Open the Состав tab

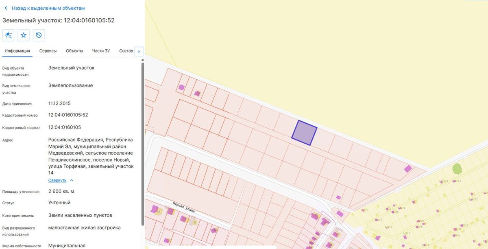(126, 51)
